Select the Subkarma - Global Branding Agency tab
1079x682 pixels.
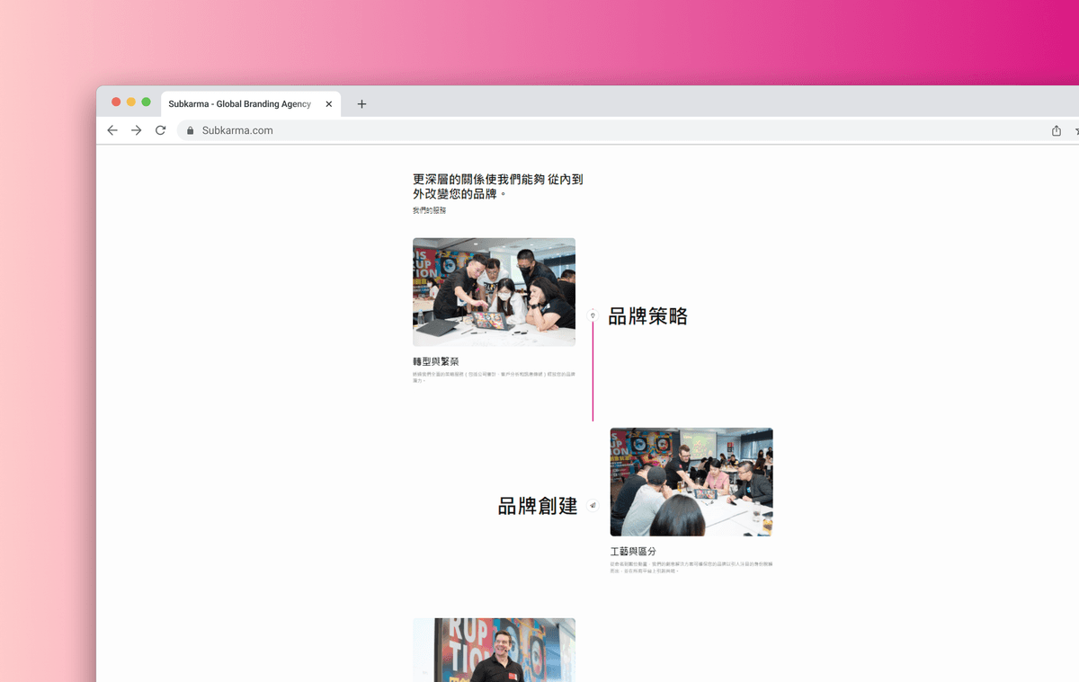click(251, 104)
